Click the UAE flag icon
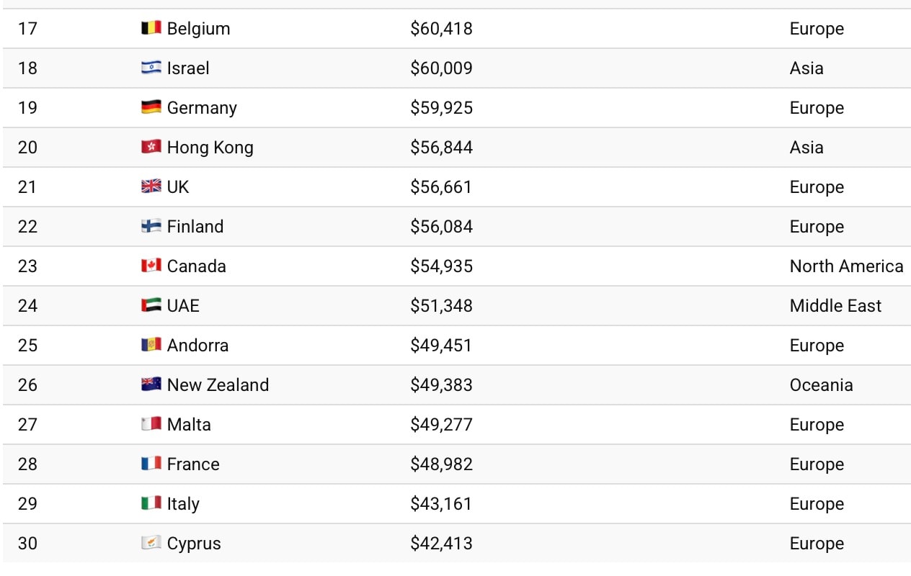Image resolution: width=911 pixels, height=576 pixels. tap(151, 306)
